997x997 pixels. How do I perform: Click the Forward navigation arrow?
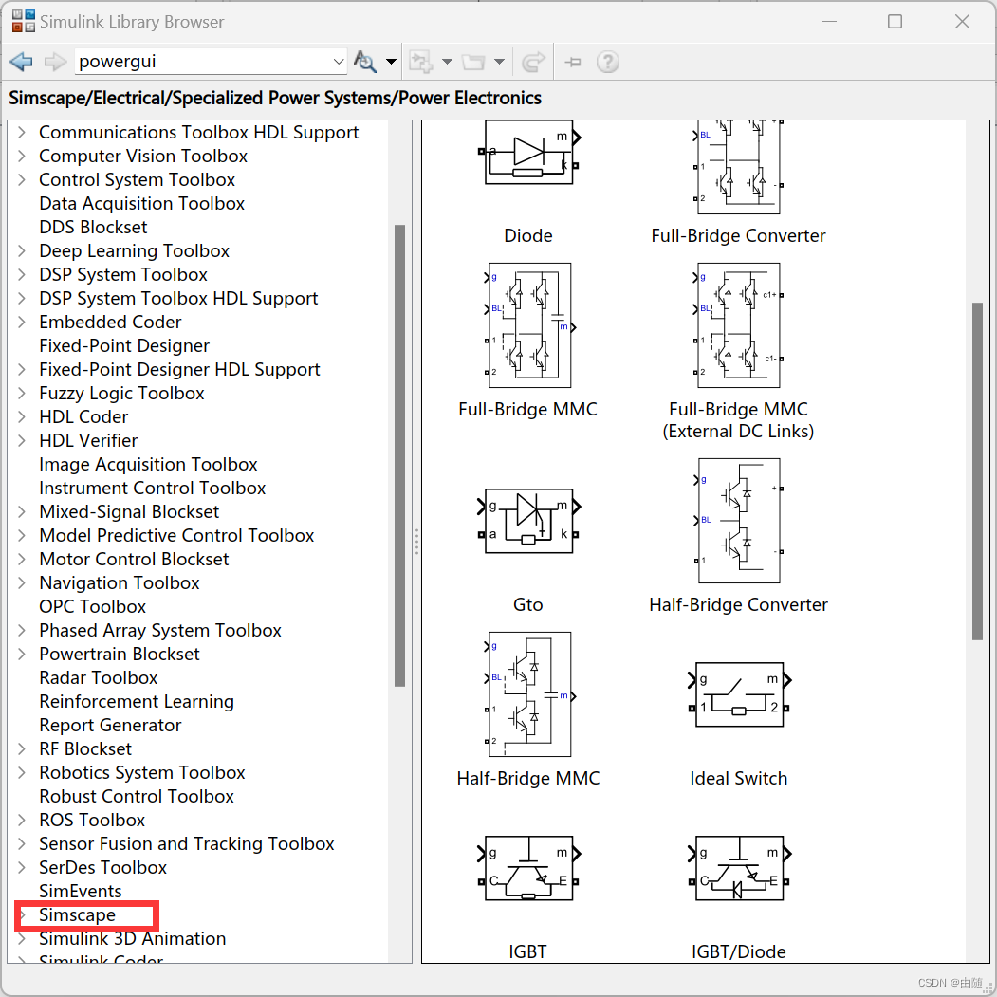pos(55,62)
